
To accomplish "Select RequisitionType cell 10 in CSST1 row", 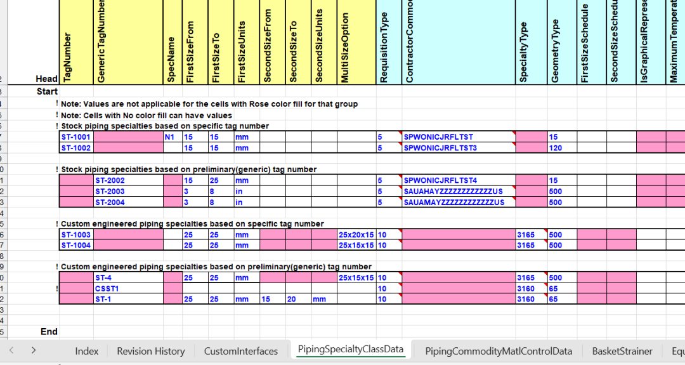I will (x=389, y=288).
